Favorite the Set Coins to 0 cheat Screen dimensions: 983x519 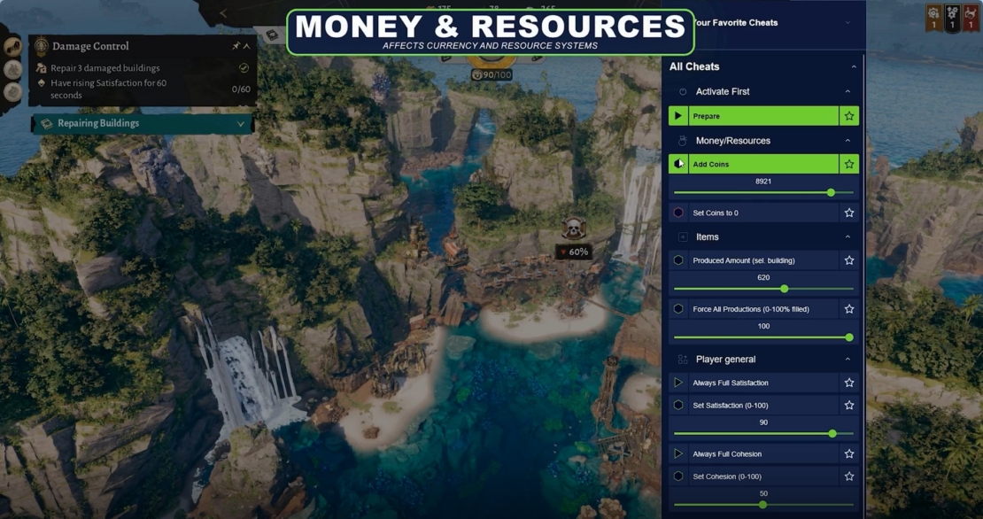pyautogui.click(x=849, y=213)
